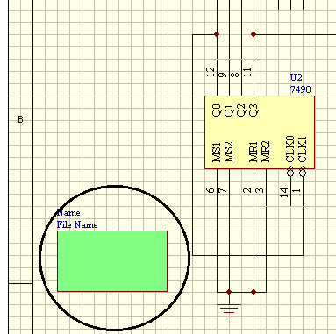Select the CLK0 inverted pin bubble

[x=290, y=172]
